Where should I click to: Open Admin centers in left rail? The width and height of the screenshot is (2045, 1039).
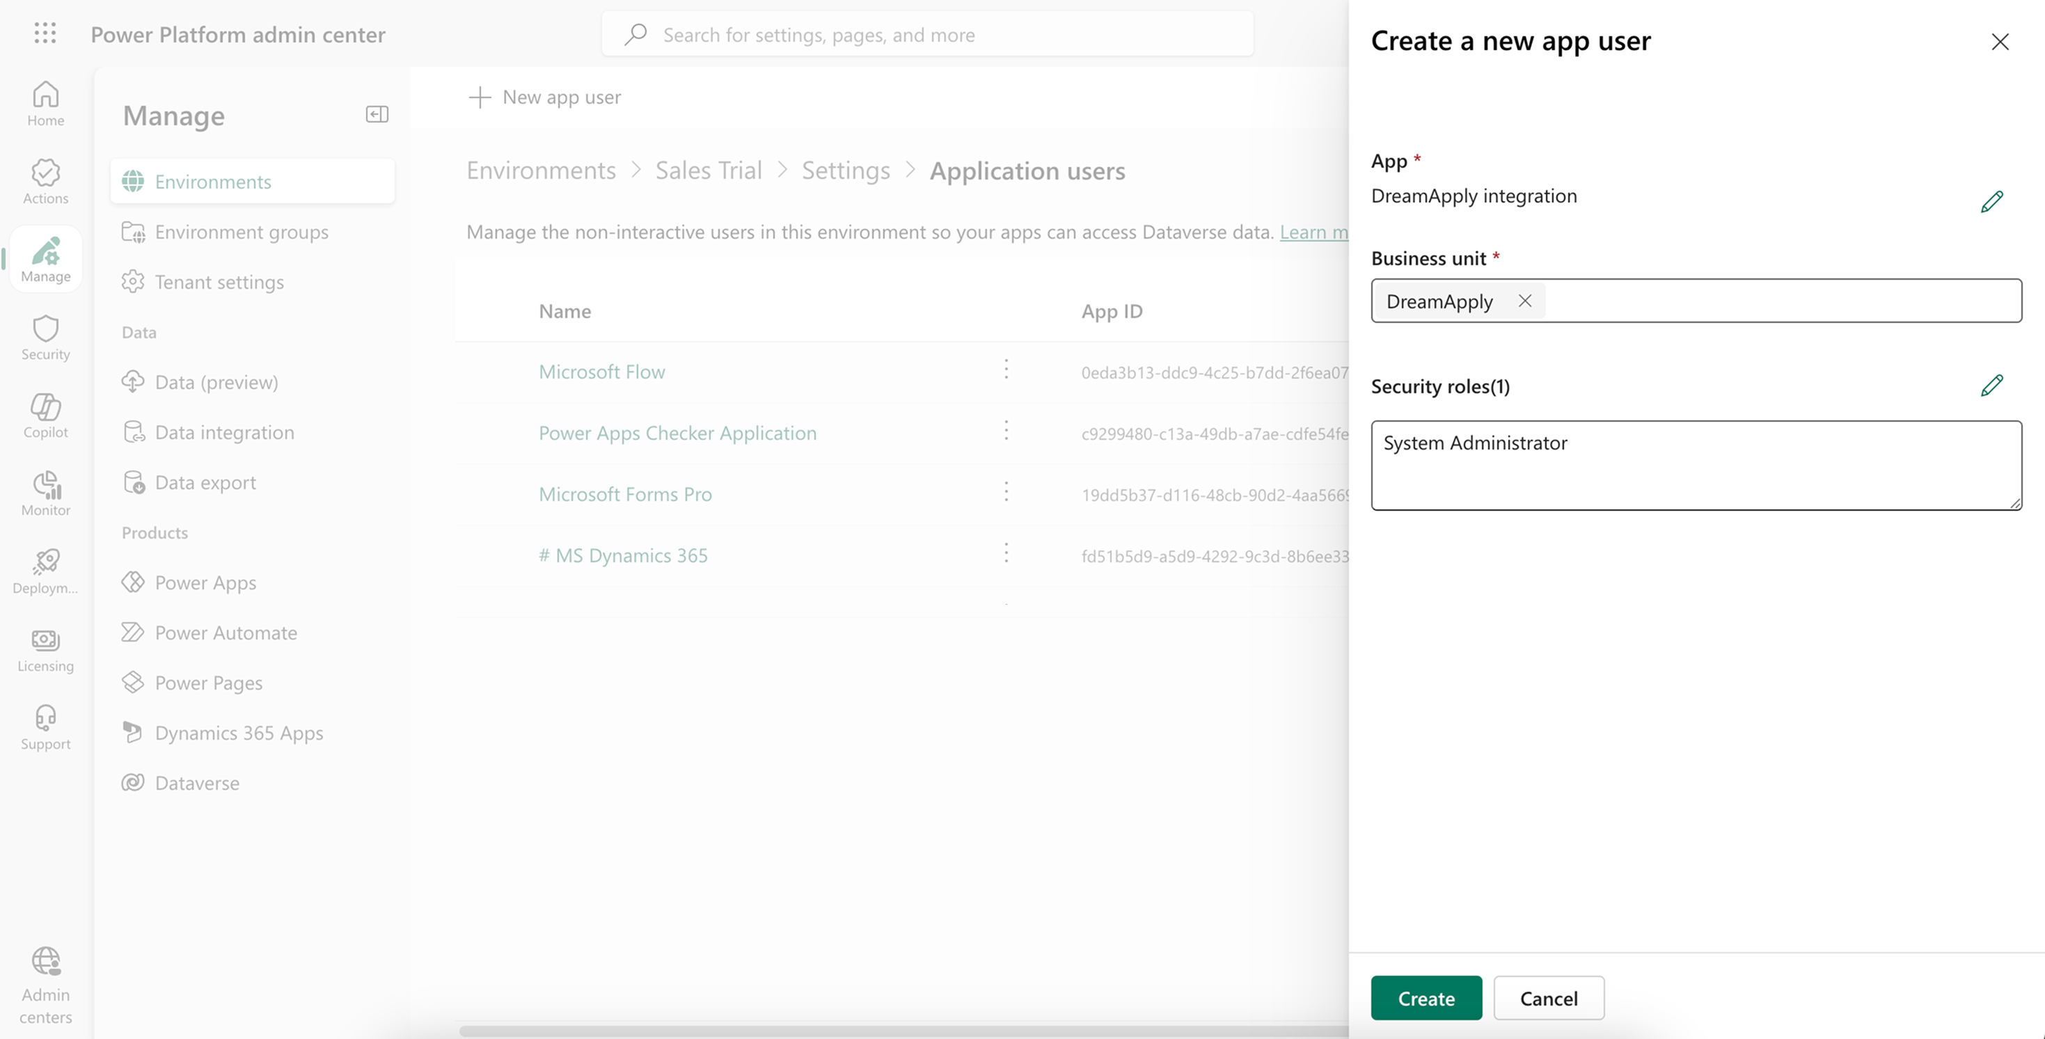coord(45,985)
